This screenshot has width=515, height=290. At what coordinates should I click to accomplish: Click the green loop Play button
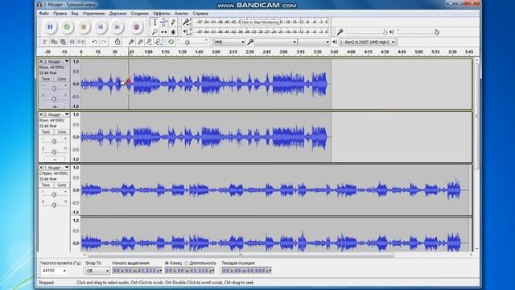[x=67, y=27]
